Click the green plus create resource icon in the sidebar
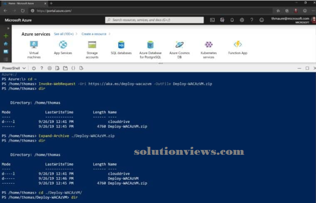The width and height of the screenshot is (316, 203). click(6, 36)
